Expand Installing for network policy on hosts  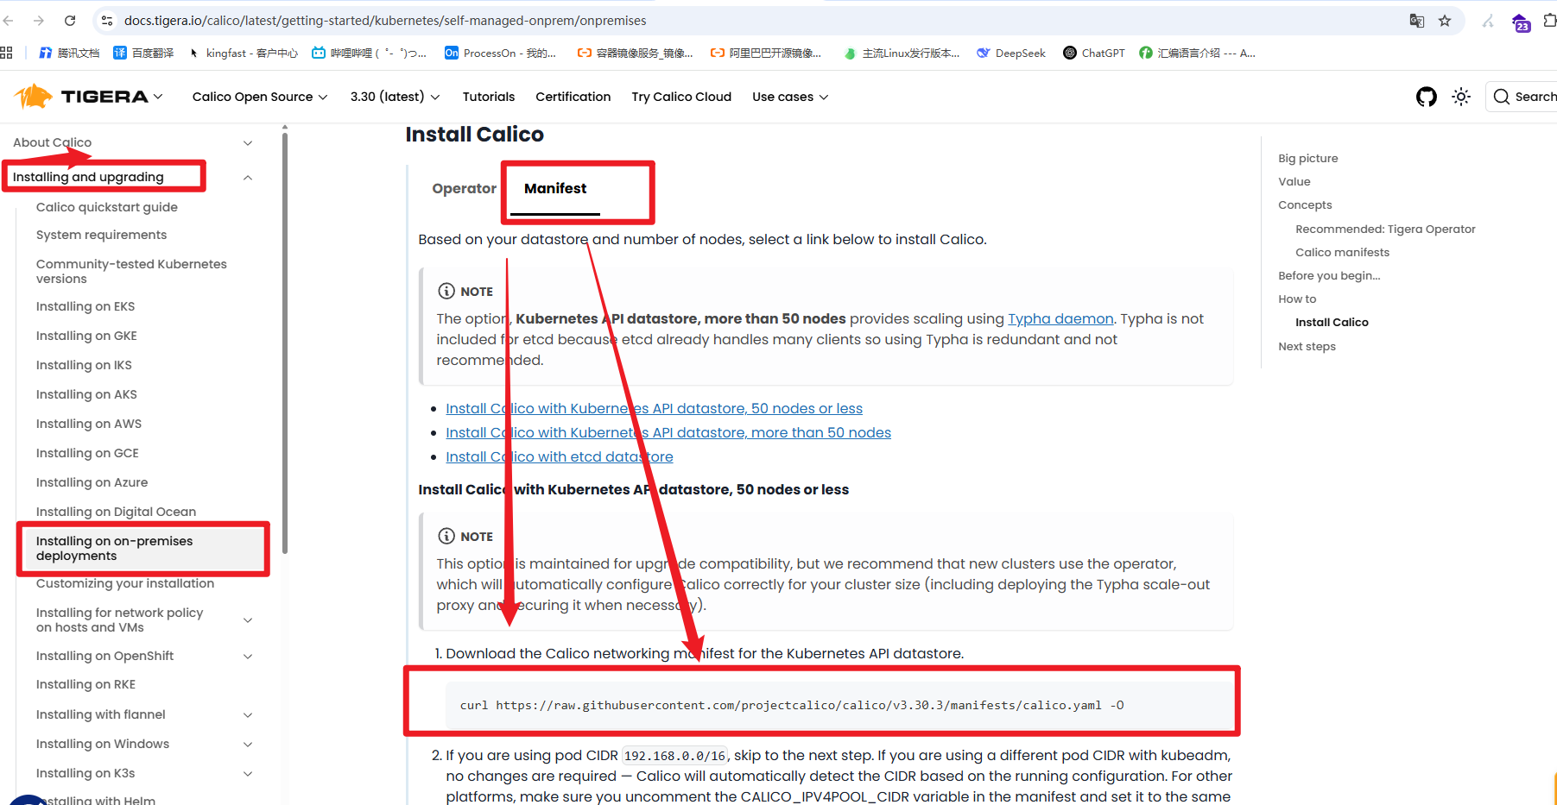pos(248,619)
